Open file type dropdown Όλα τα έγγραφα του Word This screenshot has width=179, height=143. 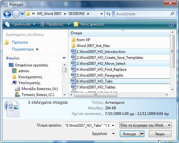click(146, 125)
